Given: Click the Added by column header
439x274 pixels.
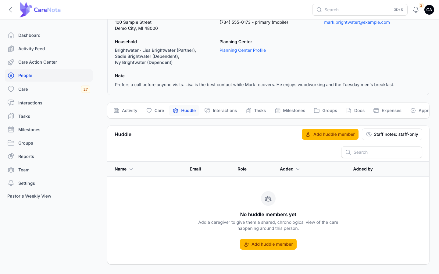Looking at the screenshot, I should pos(363,169).
